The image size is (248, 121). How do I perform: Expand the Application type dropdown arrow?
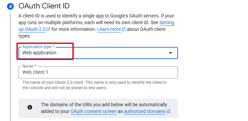[171, 53]
